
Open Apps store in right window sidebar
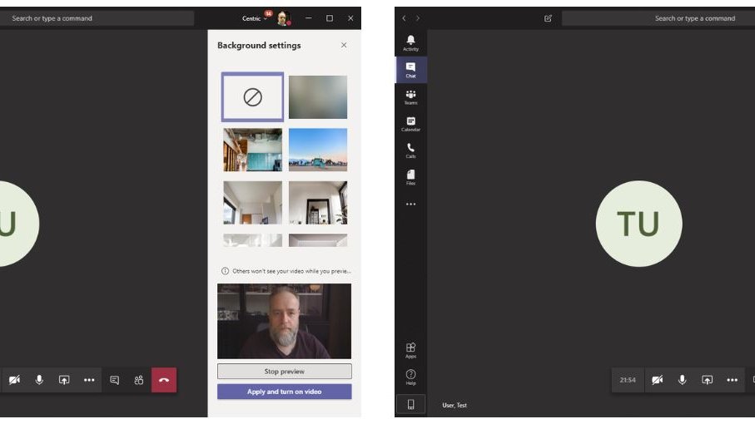pos(410,351)
